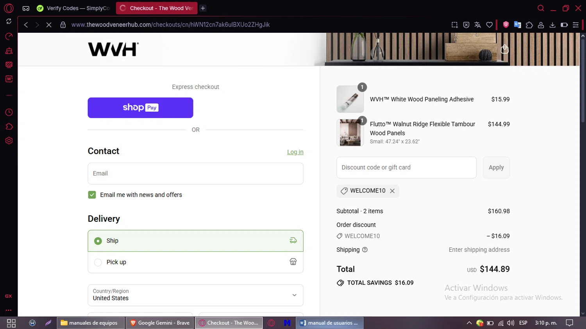Open the Google Translate extension icon
This screenshot has height=329, width=586.
click(518, 25)
